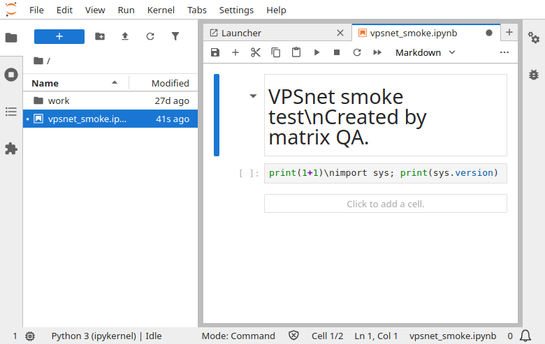Screen dimensions: 545x344
Task: Click to add a cell
Action: tap(386, 204)
